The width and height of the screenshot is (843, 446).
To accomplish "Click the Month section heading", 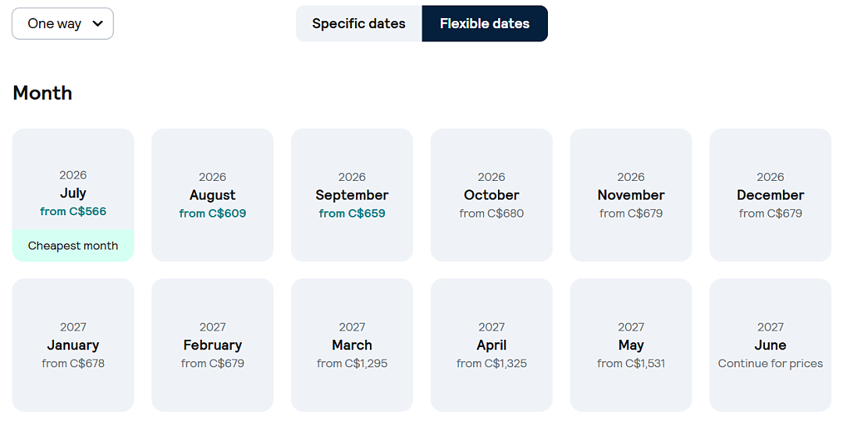I will (x=42, y=93).
